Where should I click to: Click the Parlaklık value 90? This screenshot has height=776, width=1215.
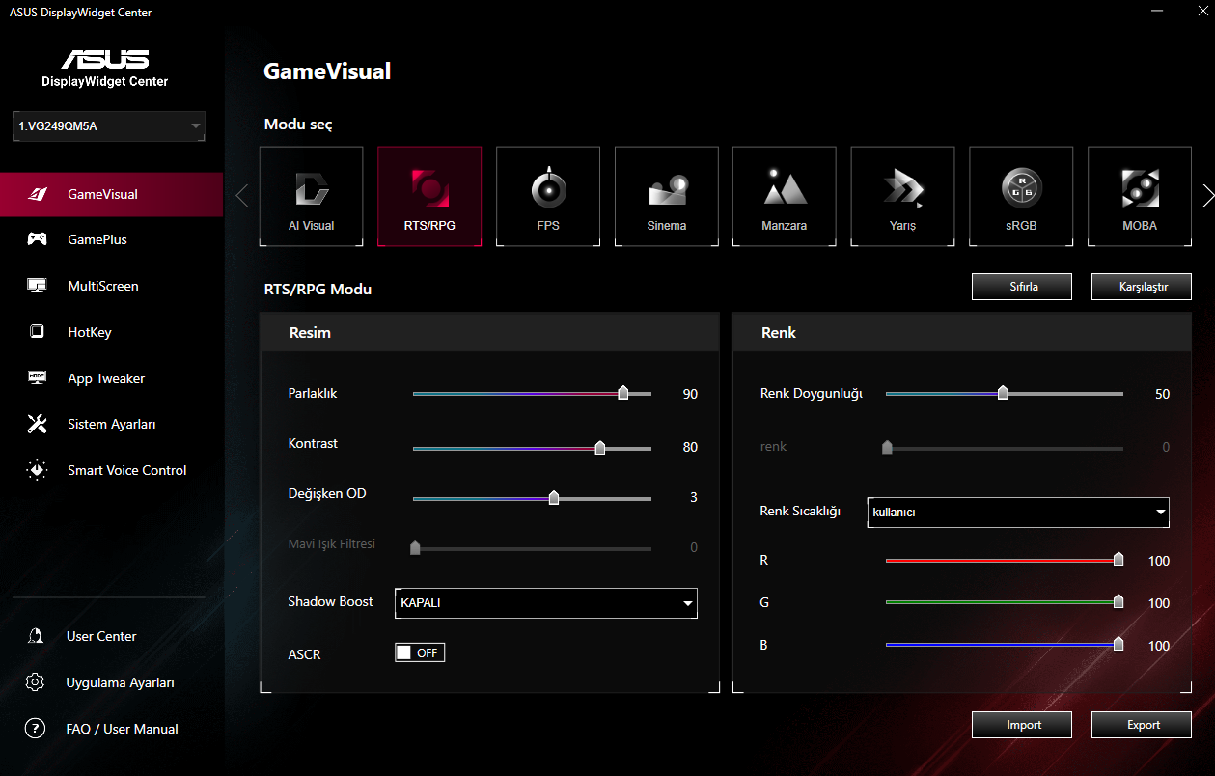[690, 394]
